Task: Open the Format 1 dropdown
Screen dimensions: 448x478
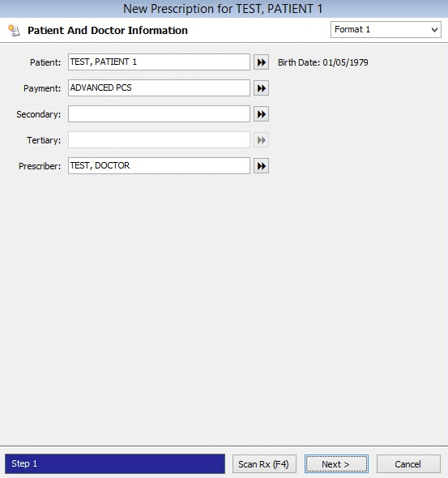Action: (x=386, y=29)
